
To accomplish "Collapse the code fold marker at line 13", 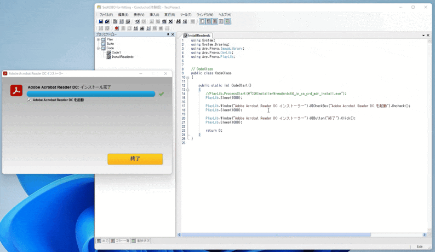I will pos(188,90).
